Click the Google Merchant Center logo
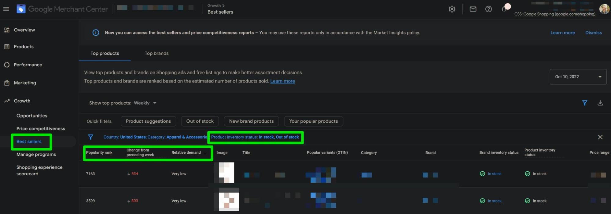The image size is (611, 214). [62, 9]
